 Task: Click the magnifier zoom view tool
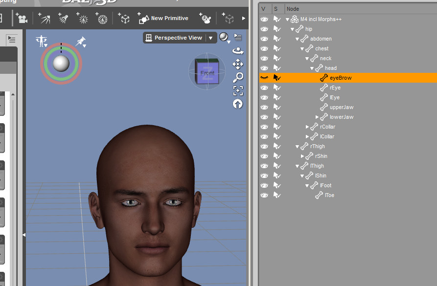point(238,77)
